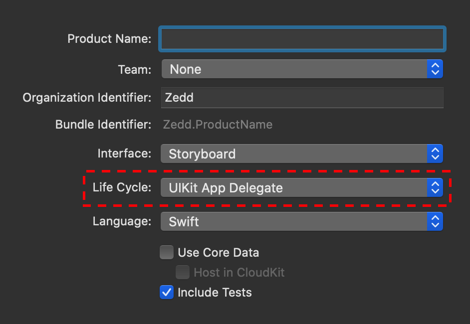
Task: Click the Host in CloudKit label text
Action: coord(239,273)
